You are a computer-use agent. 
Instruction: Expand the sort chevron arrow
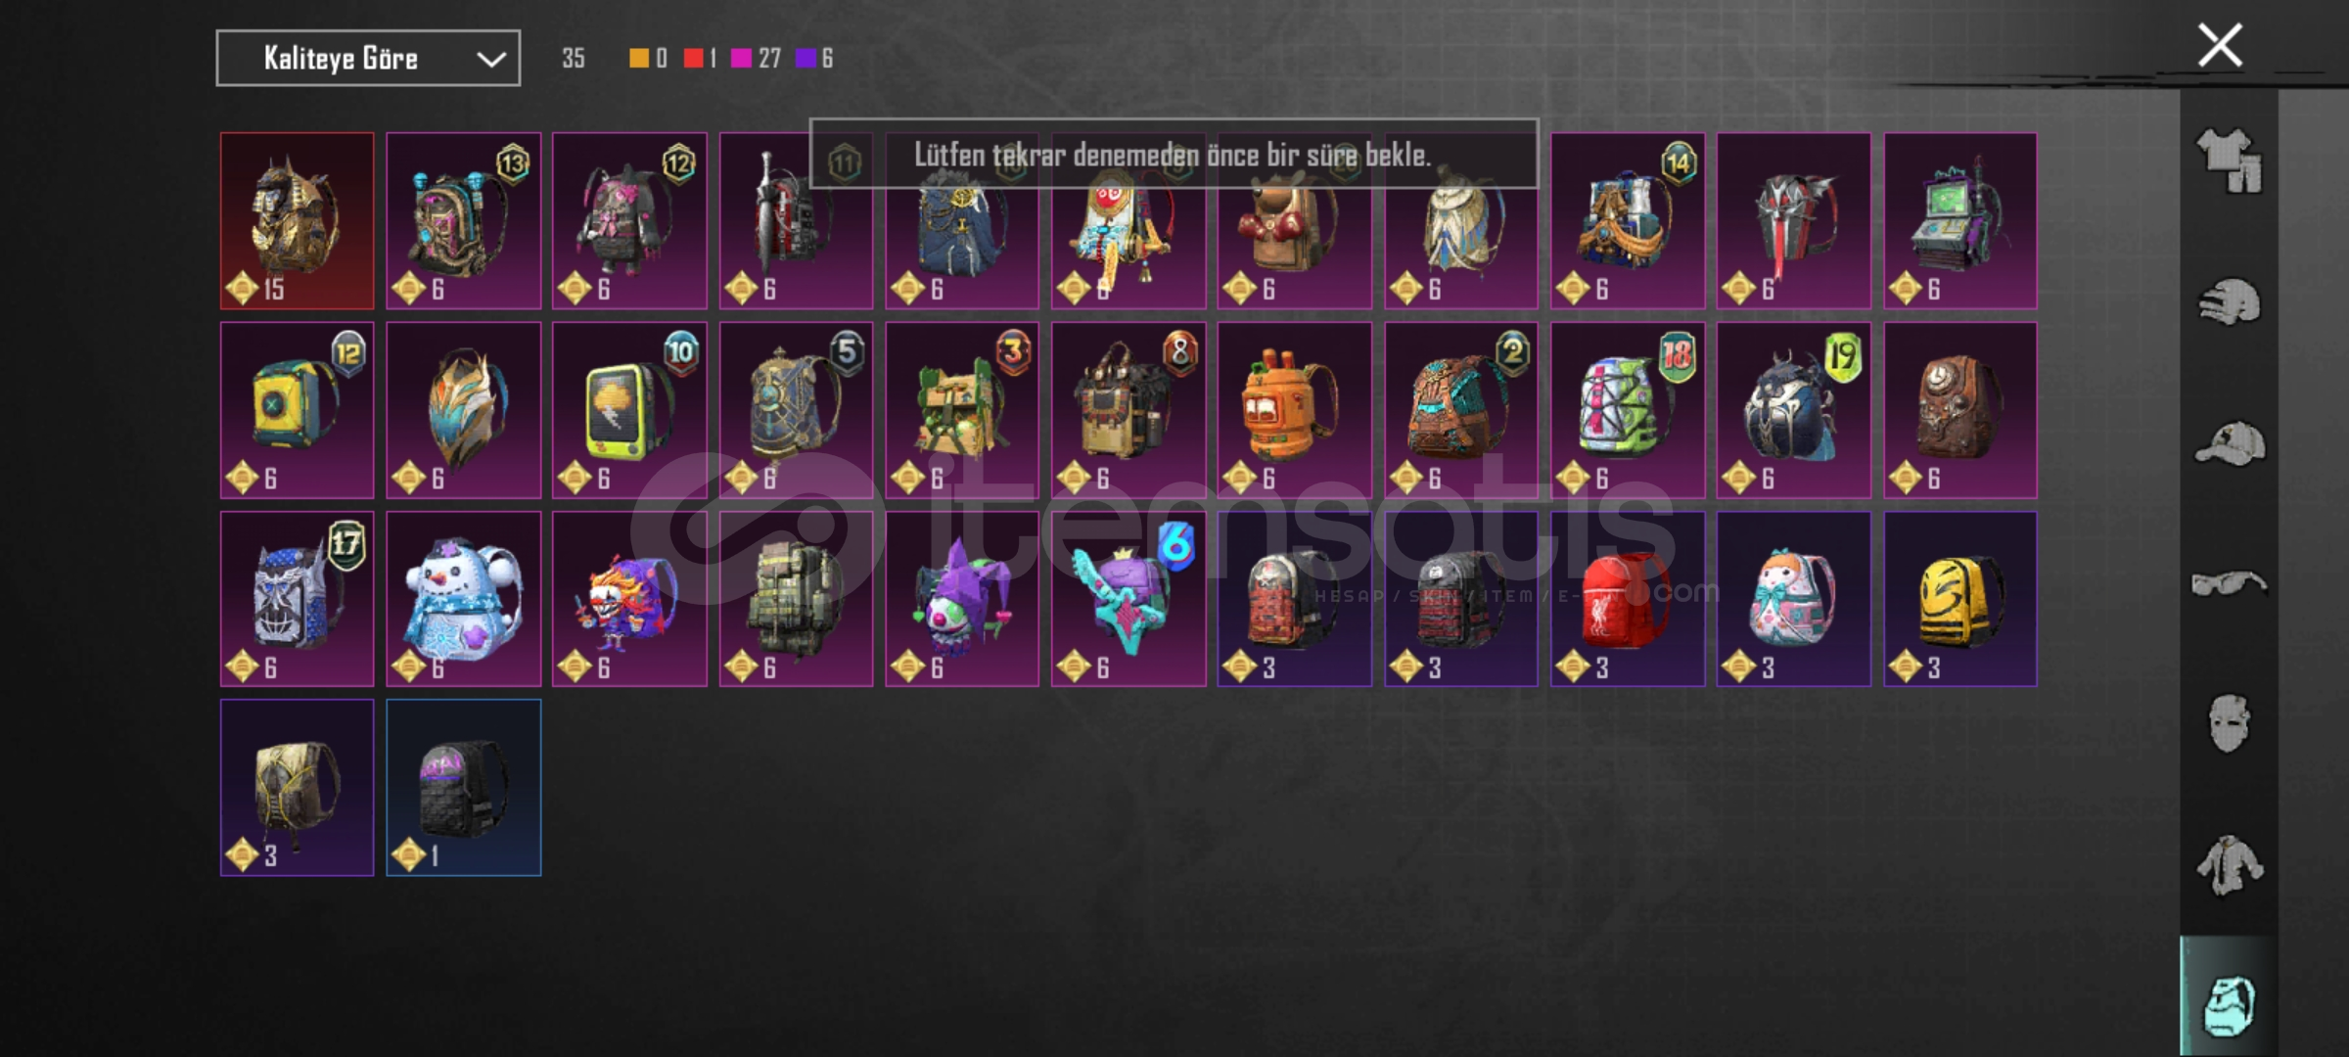click(x=491, y=60)
